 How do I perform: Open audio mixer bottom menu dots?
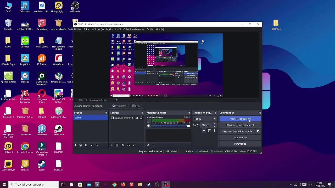(154, 145)
